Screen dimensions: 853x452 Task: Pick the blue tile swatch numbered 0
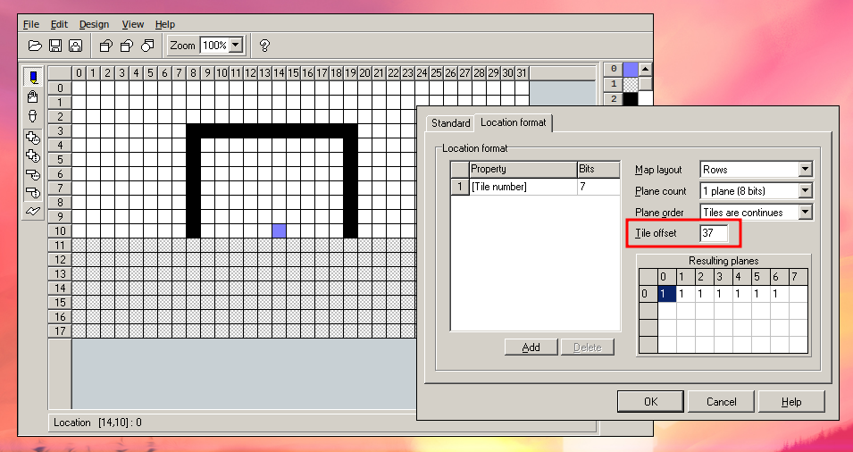[x=631, y=69]
